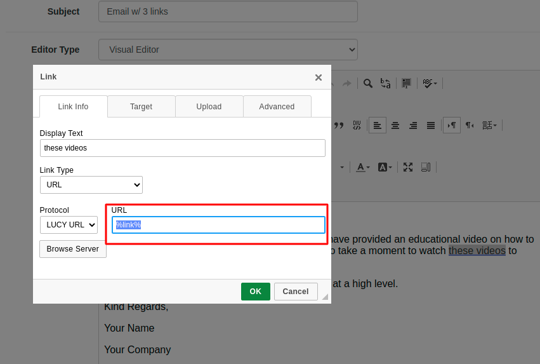Click the Find magnifier icon in the toolbar
Viewport: 540px width, 364px height.
pyautogui.click(x=367, y=83)
